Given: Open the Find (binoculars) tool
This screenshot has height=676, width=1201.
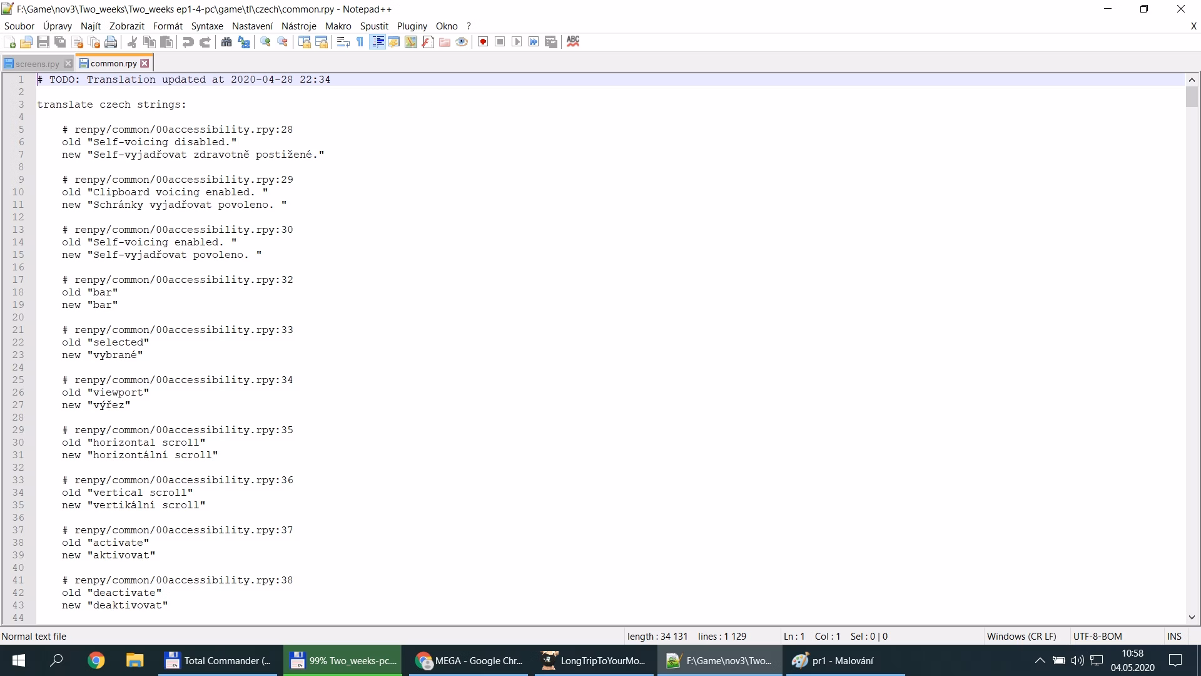Looking at the screenshot, I should point(226,42).
